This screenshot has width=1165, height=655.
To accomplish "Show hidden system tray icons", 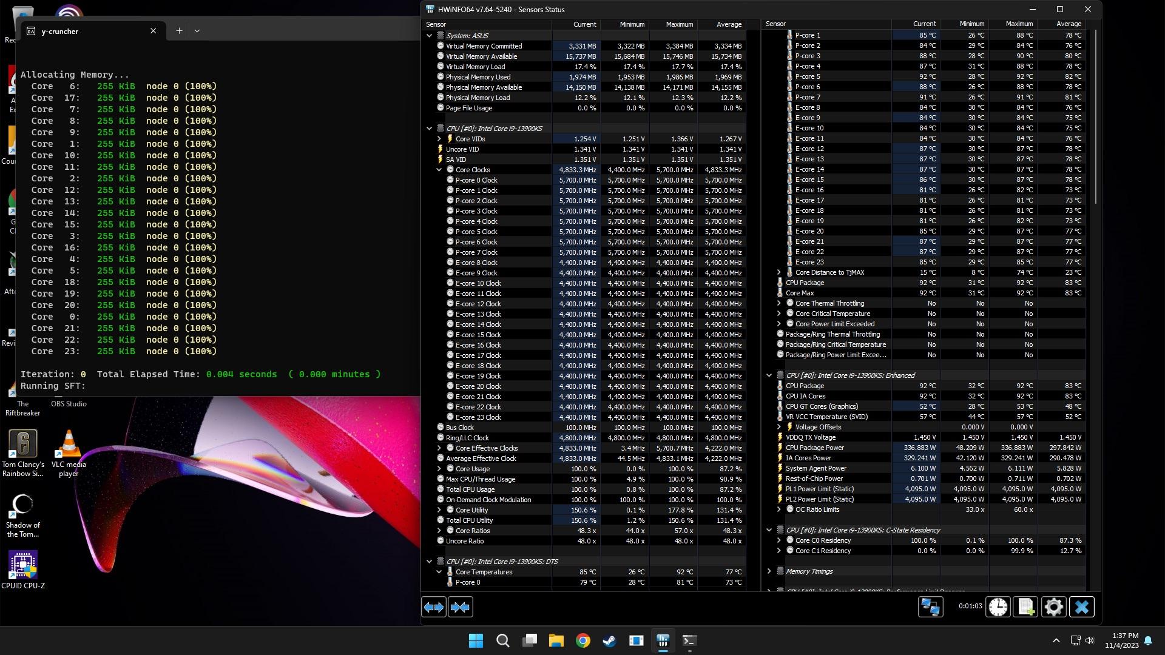I will [x=1056, y=640].
